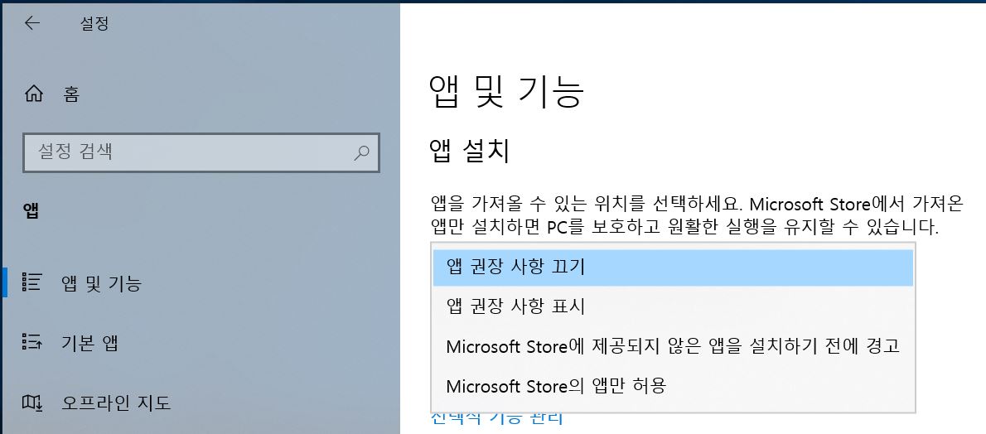The height and width of the screenshot is (434, 986).
Task: Open 오프라인 지도 sidebar item
Action: 201,403
